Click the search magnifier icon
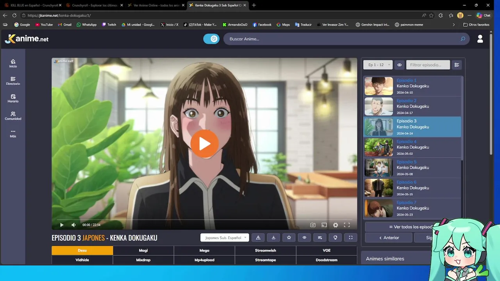 click(x=463, y=39)
